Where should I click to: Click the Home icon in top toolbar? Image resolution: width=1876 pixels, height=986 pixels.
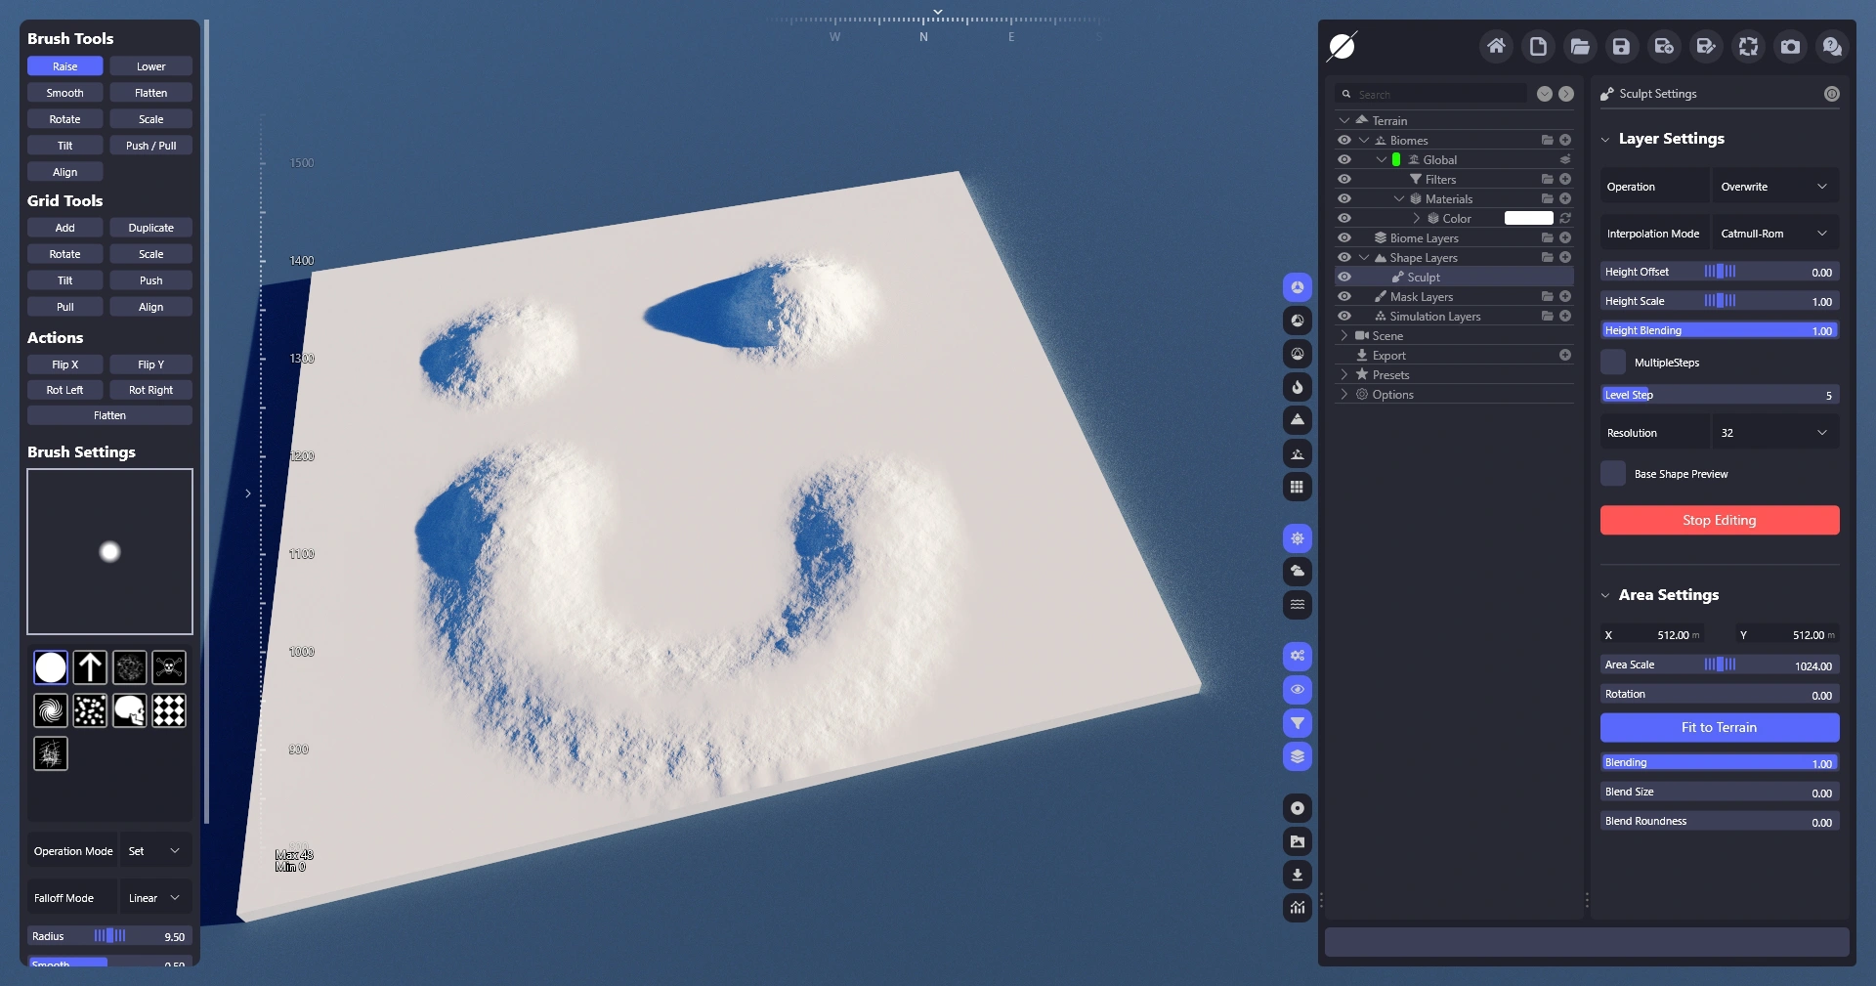coord(1496,46)
